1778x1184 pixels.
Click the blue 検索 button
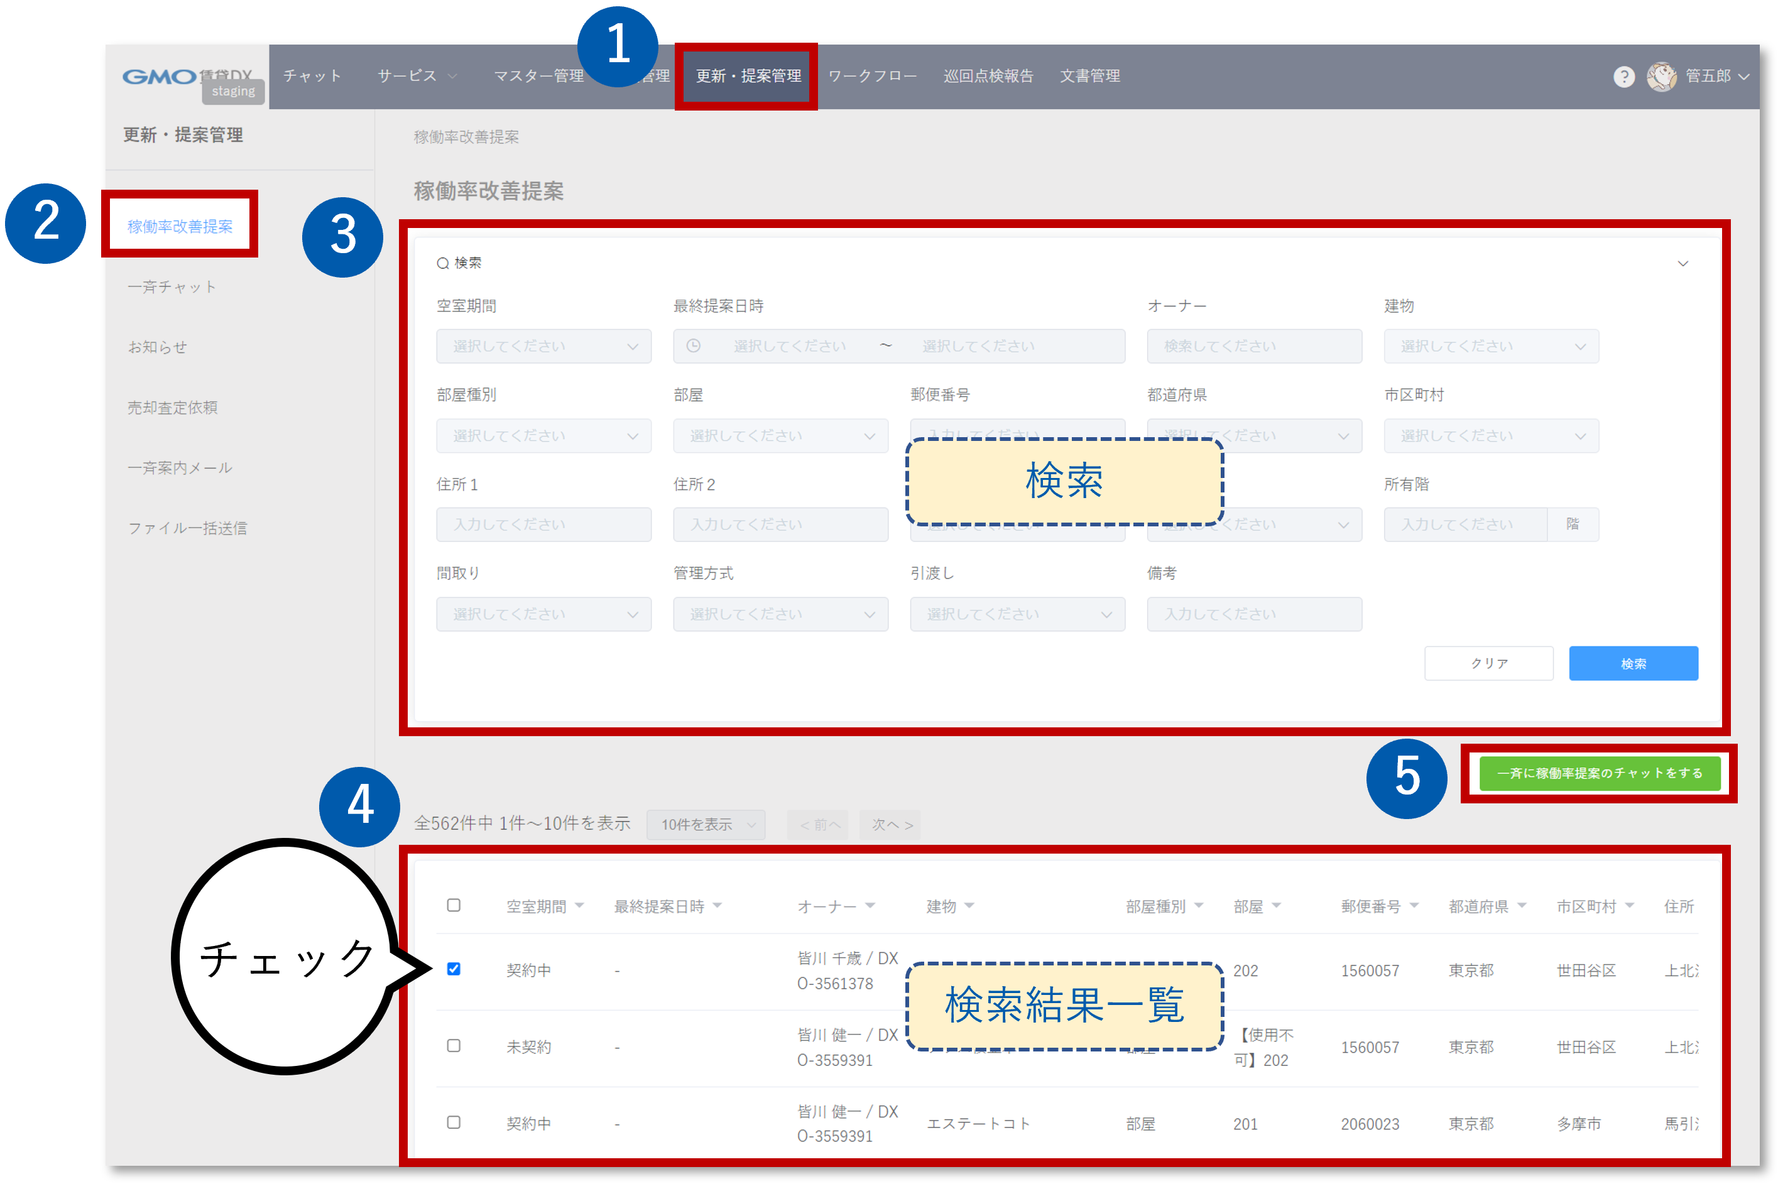[1632, 663]
